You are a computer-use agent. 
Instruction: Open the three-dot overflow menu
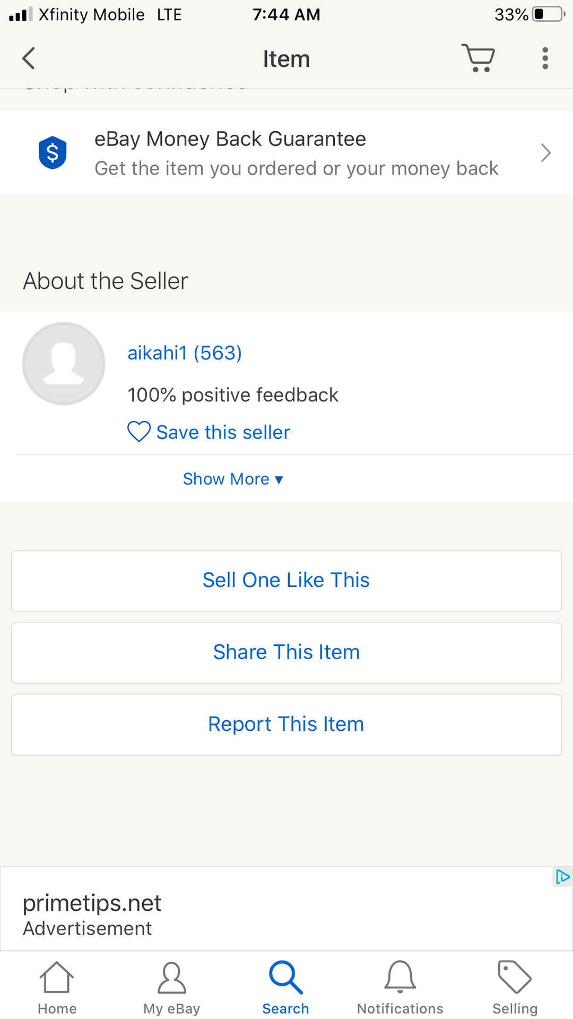[545, 58]
